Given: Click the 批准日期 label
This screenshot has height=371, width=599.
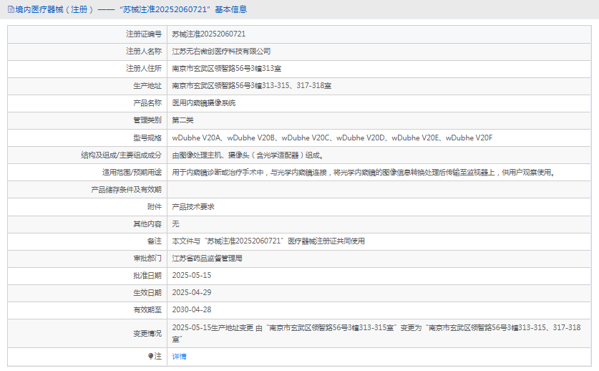Looking at the screenshot, I should [x=147, y=275].
